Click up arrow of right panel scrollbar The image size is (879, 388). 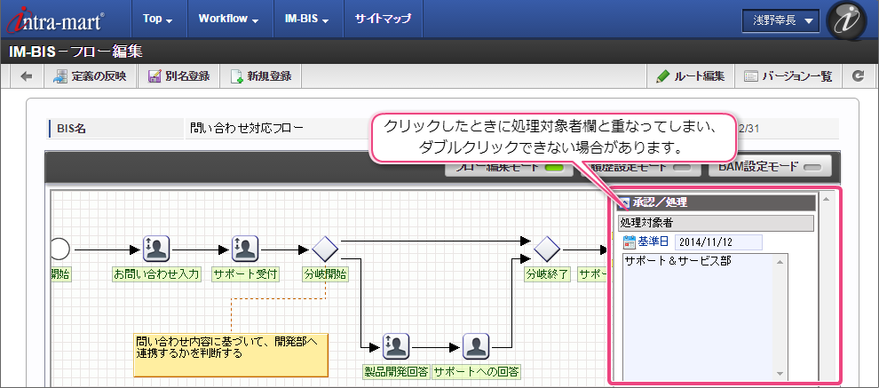[x=827, y=199]
